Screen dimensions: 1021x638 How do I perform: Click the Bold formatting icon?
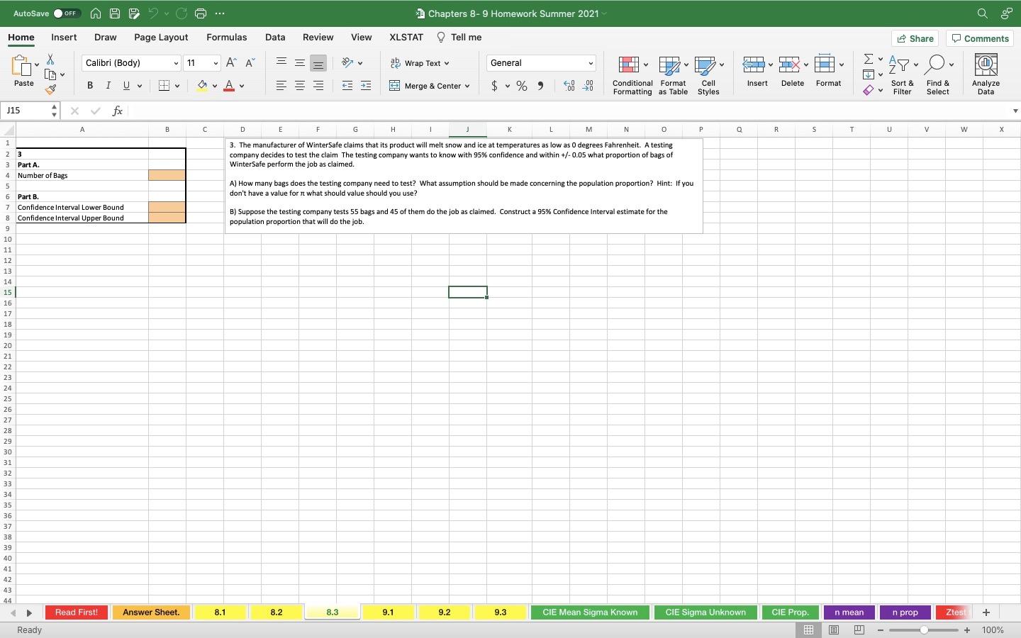pyautogui.click(x=90, y=85)
